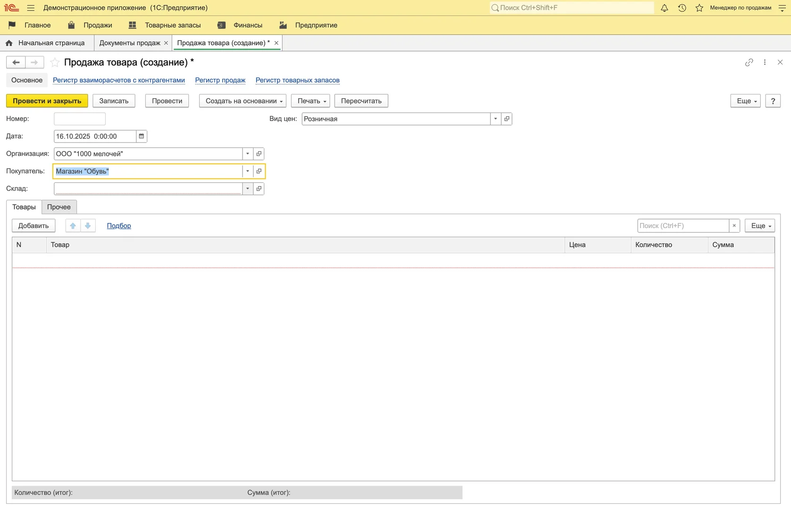Image resolution: width=791 pixels, height=510 pixels.
Task: Expand the Вид цен dropdown
Action: [496, 119]
